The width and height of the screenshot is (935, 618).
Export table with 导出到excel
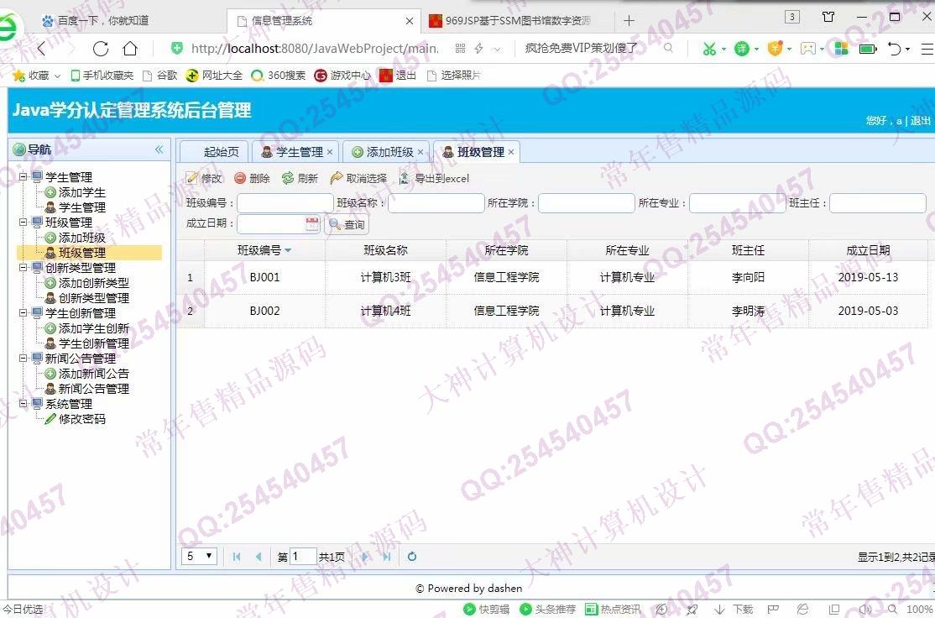pos(434,178)
